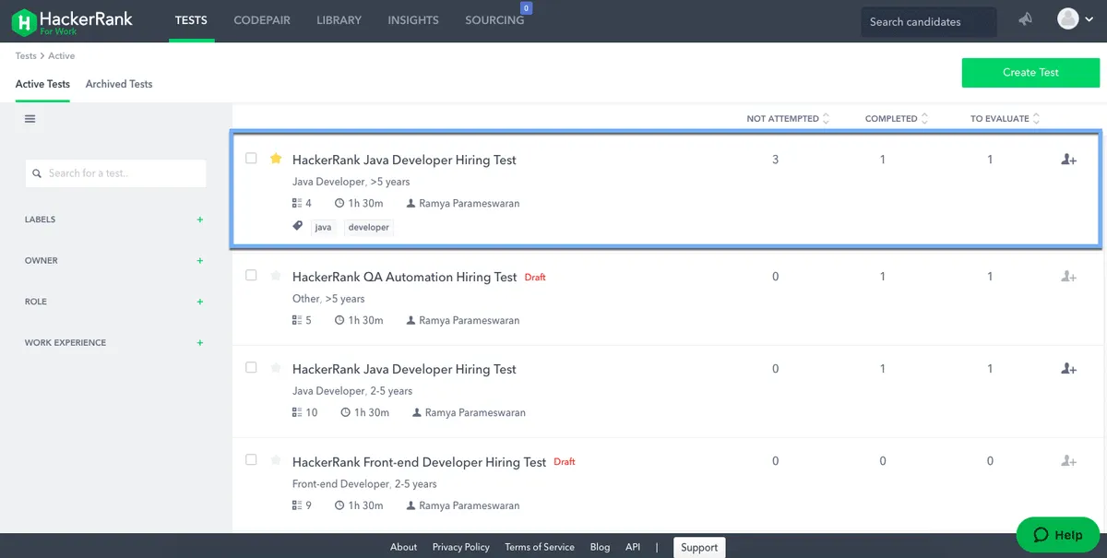
Task: Open the user profile avatar dropdown
Action: [x=1075, y=19]
